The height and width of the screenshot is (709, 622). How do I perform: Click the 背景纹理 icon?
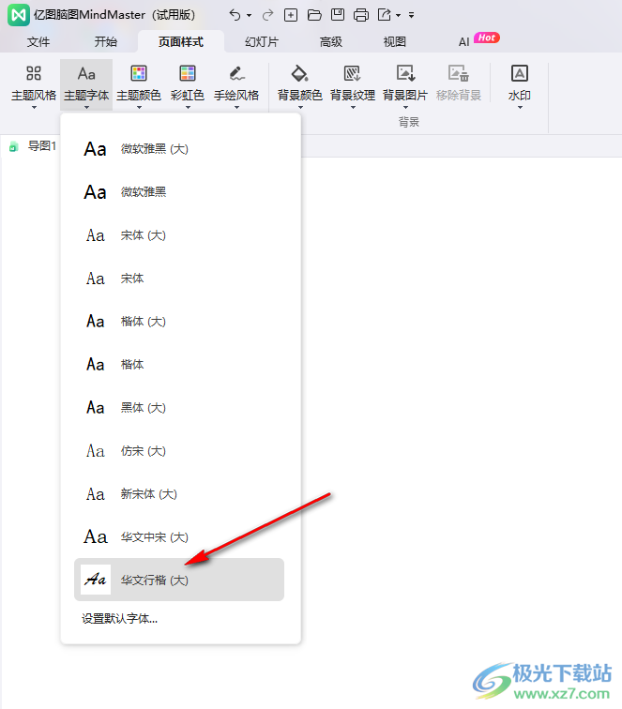pyautogui.click(x=352, y=73)
